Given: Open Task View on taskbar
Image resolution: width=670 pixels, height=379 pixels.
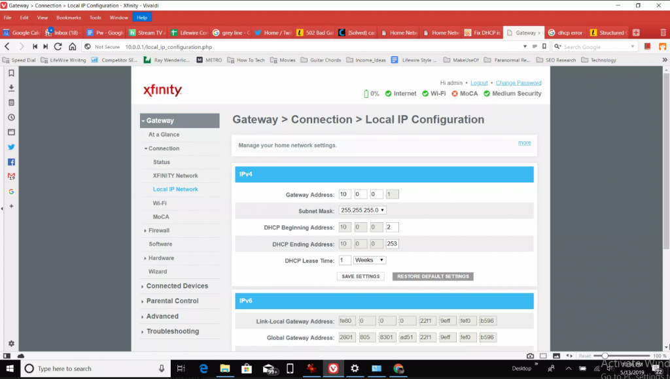Looking at the screenshot, I should click(181, 369).
